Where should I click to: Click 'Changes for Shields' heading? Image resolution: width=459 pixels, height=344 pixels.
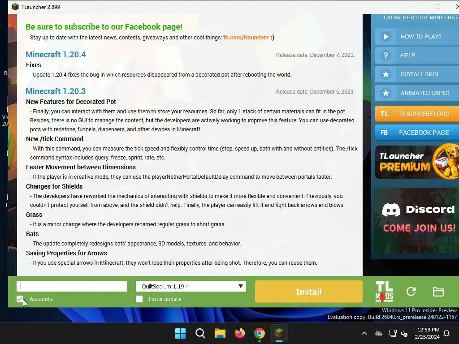pos(54,186)
